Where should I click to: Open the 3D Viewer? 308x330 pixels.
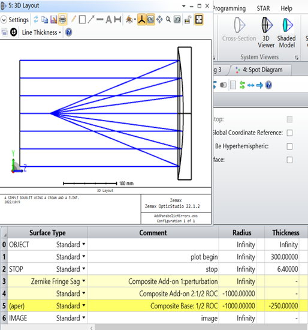click(x=266, y=32)
